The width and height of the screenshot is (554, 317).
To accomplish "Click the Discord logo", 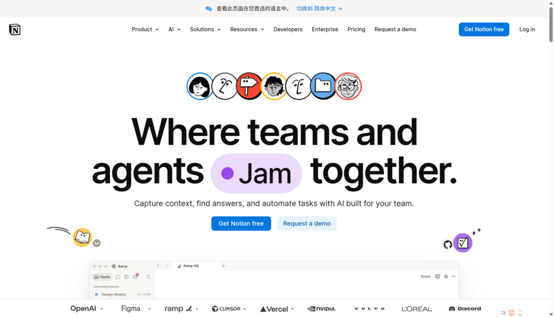I will pos(465,308).
